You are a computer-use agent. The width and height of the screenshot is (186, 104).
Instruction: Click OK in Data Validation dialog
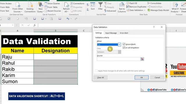coord(142,77)
